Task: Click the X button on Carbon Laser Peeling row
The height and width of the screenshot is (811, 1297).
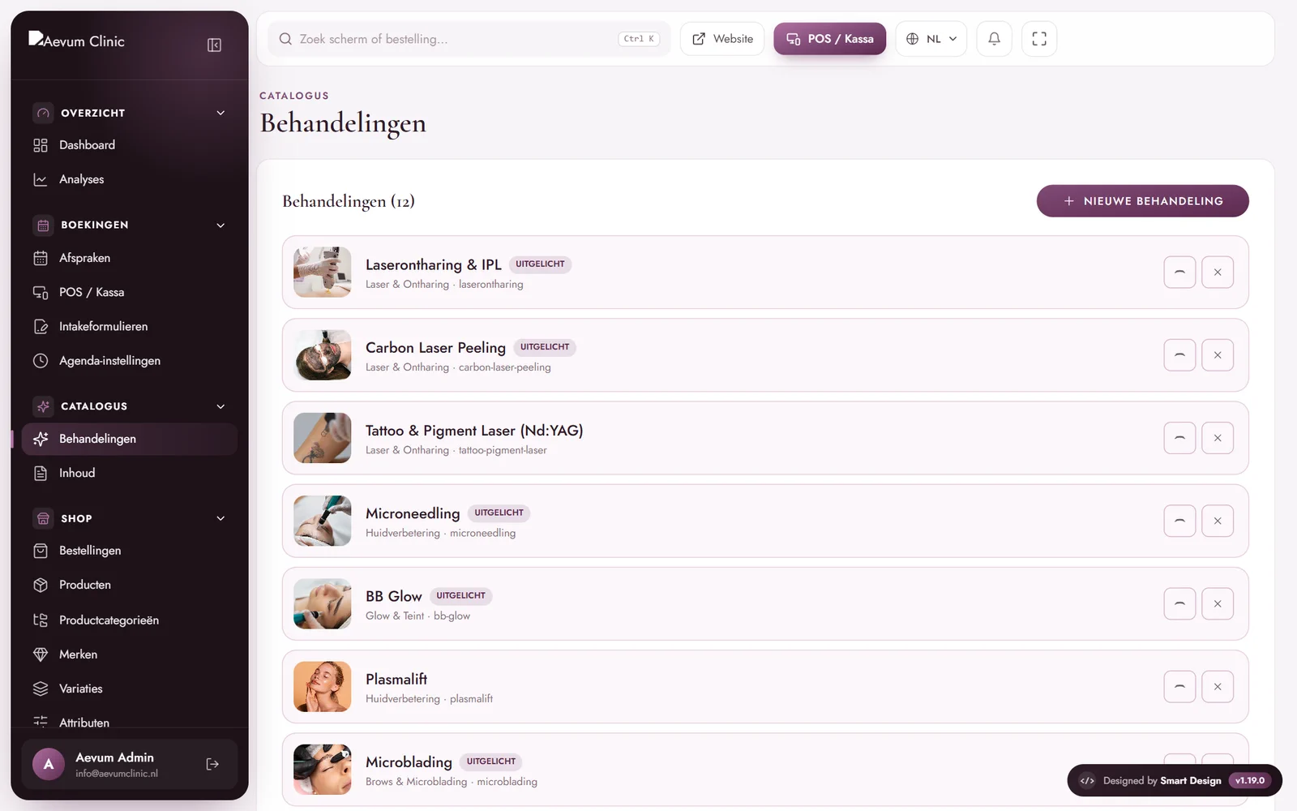Action: tap(1218, 355)
